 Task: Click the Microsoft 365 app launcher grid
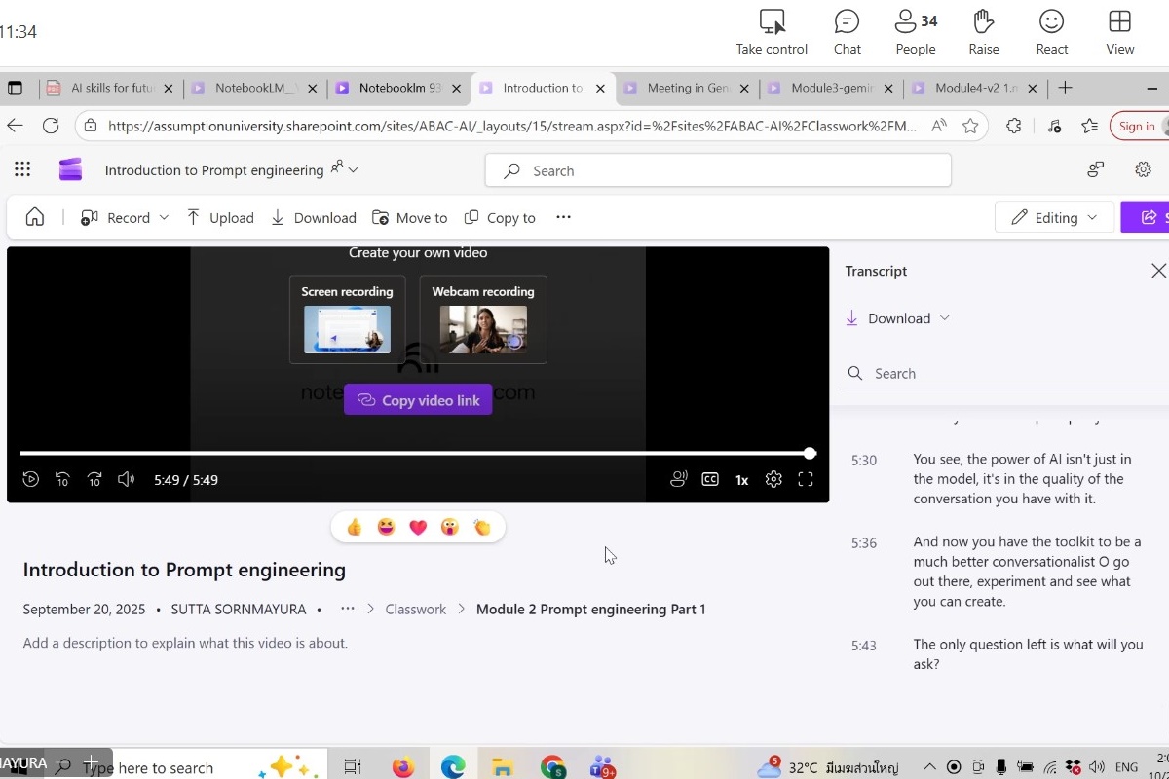click(x=22, y=169)
